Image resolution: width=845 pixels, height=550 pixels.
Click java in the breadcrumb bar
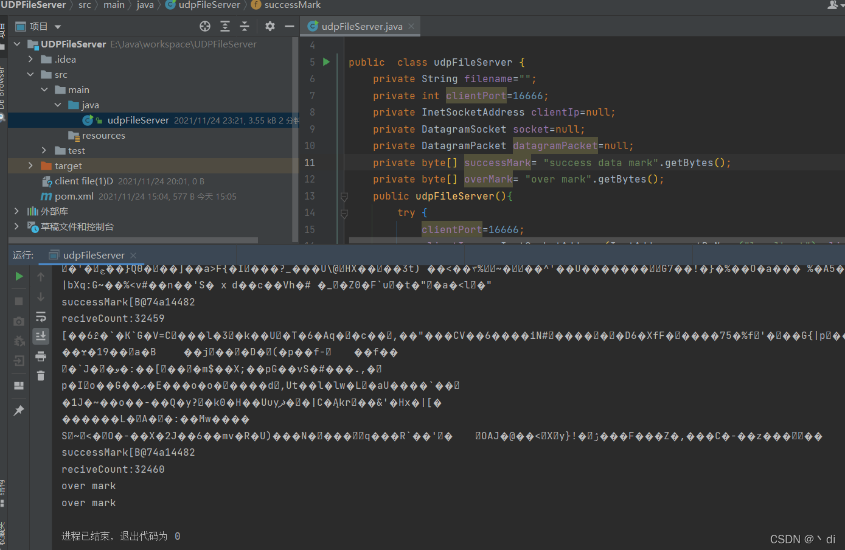(145, 5)
